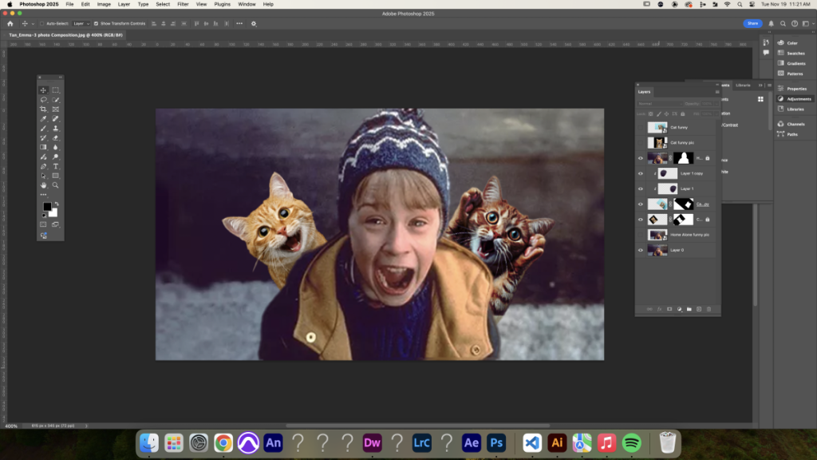Create a new layer group

689,309
